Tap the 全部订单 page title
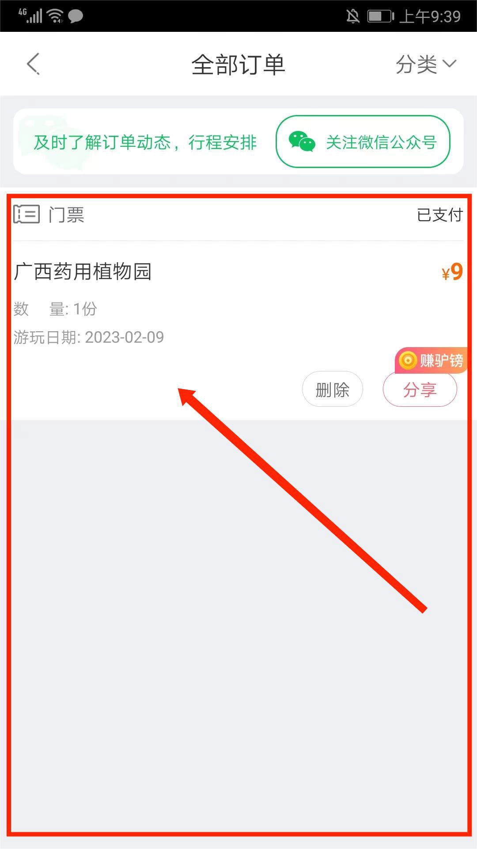The height and width of the screenshot is (849, 477). (238, 65)
